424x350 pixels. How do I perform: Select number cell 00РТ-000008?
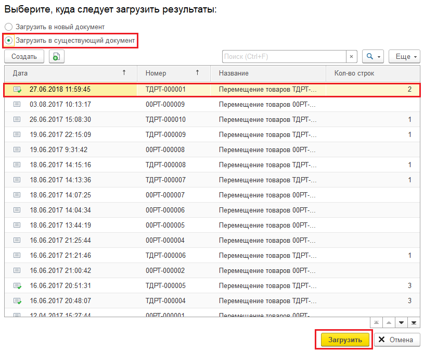coord(165,149)
